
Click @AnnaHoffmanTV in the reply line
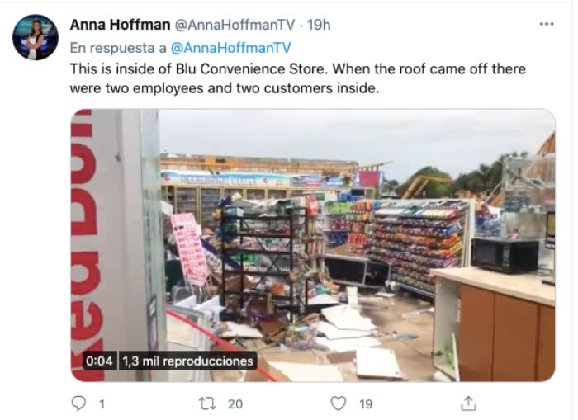[230, 48]
